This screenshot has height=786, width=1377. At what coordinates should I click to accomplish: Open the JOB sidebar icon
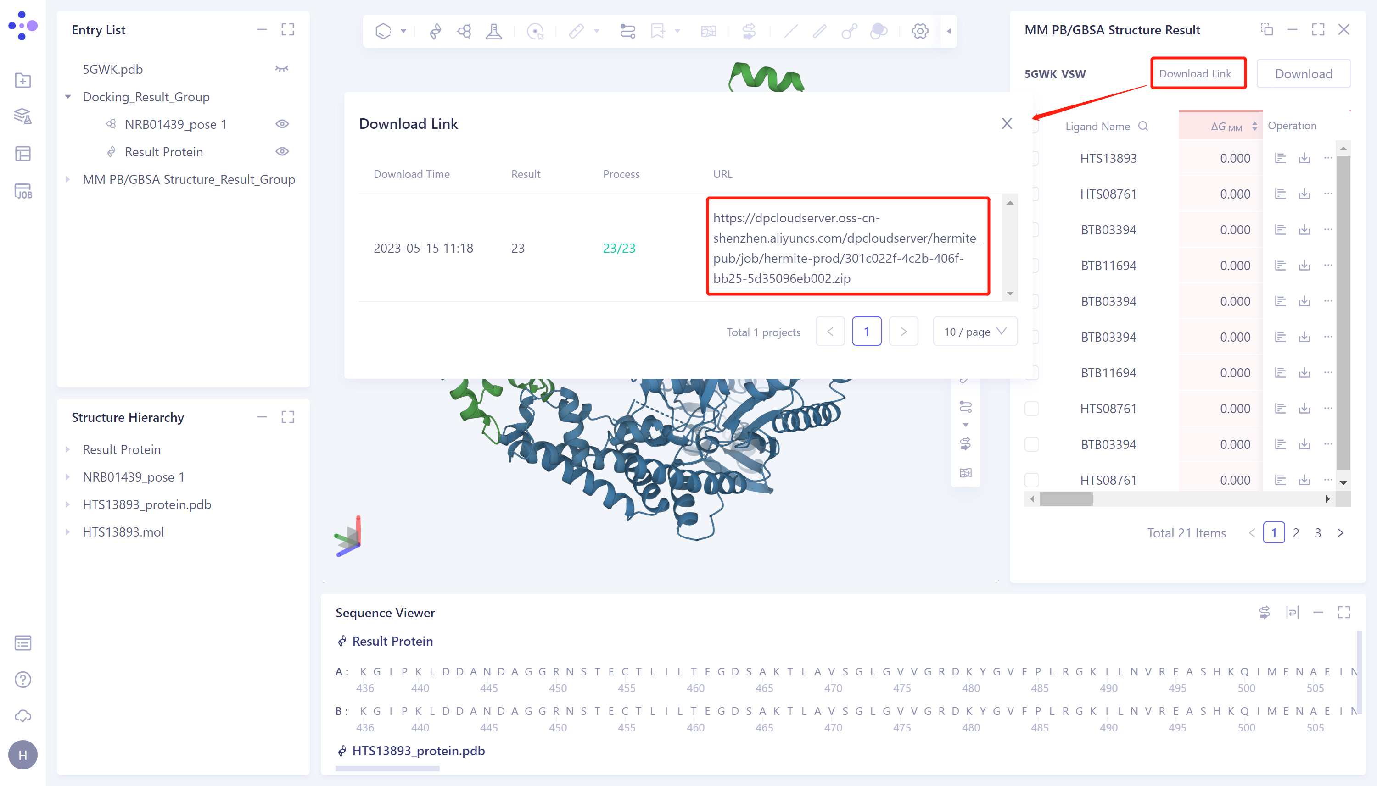pyautogui.click(x=22, y=191)
